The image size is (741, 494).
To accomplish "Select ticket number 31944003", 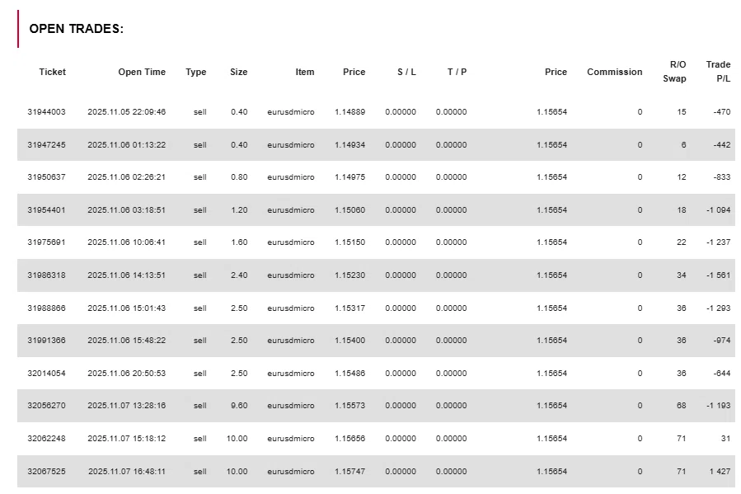I will 46,112.
